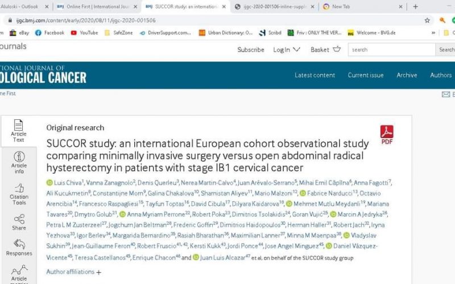This screenshot has height=284, width=455.
Task: Open the Article info sidebar icon
Action: coord(19,161)
